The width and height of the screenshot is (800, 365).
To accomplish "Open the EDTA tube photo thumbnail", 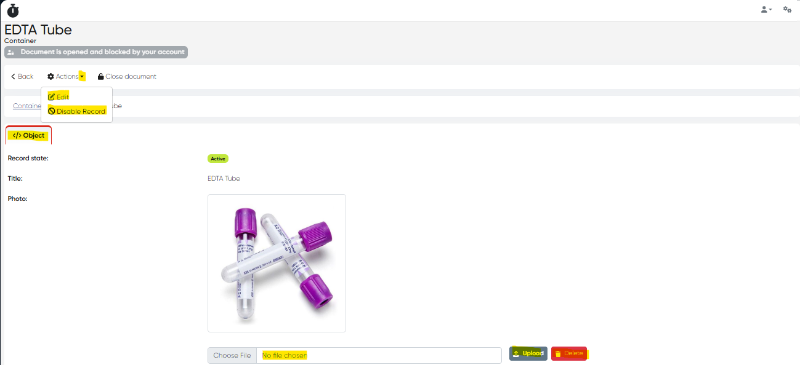I will pos(277,263).
